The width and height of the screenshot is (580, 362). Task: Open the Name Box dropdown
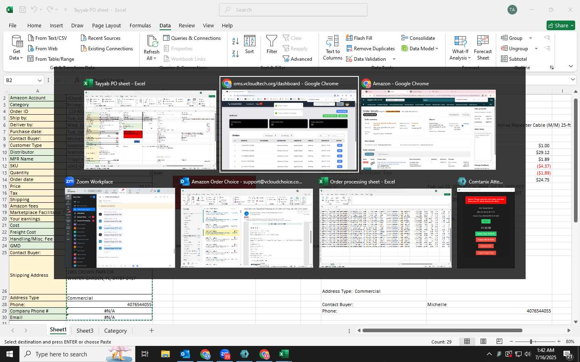coord(39,80)
